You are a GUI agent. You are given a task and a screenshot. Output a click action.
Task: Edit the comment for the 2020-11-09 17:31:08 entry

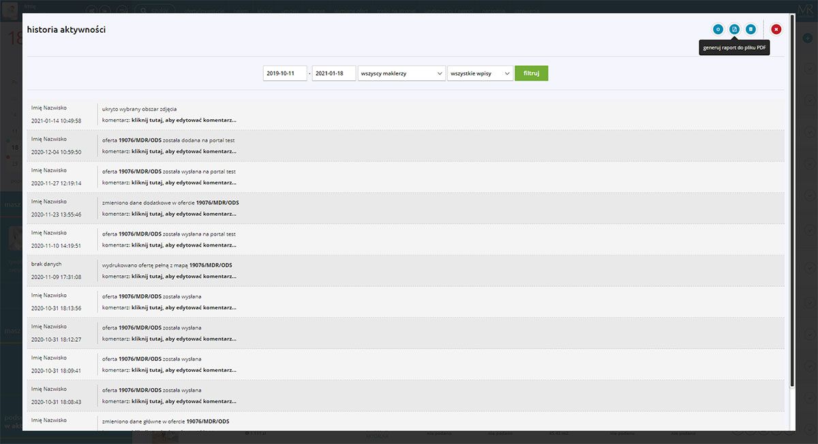(184, 276)
